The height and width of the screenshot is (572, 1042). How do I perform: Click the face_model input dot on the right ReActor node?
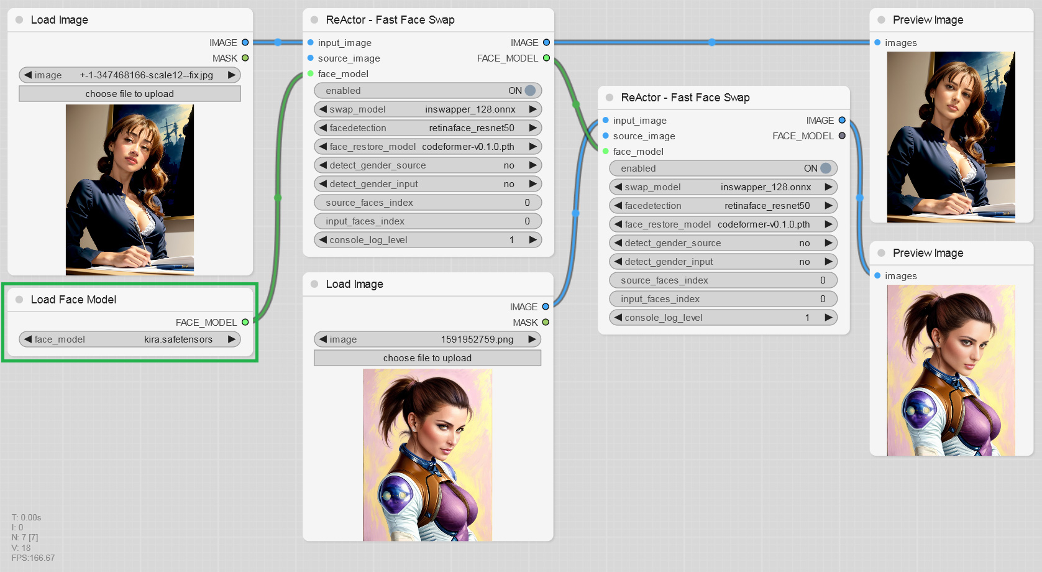coord(604,151)
